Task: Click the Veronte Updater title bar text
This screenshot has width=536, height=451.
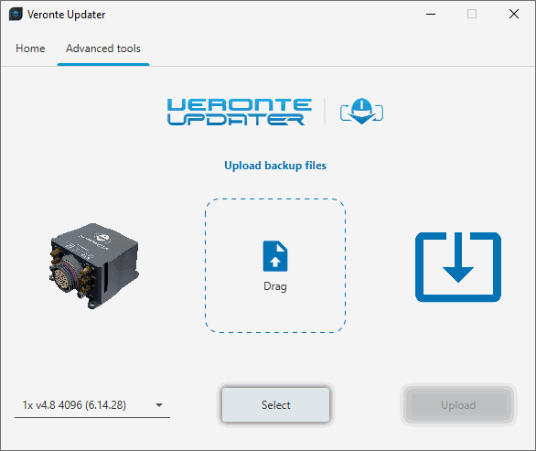Action: pyautogui.click(x=67, y=15)
